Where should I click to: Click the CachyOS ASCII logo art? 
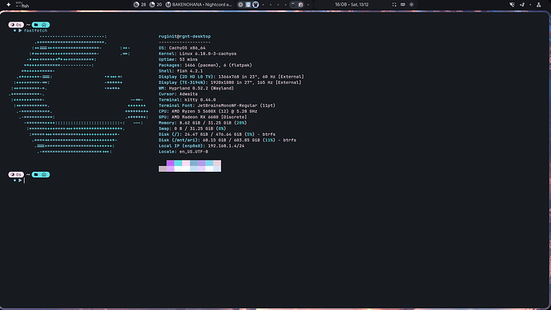click(x=79, y=93)
